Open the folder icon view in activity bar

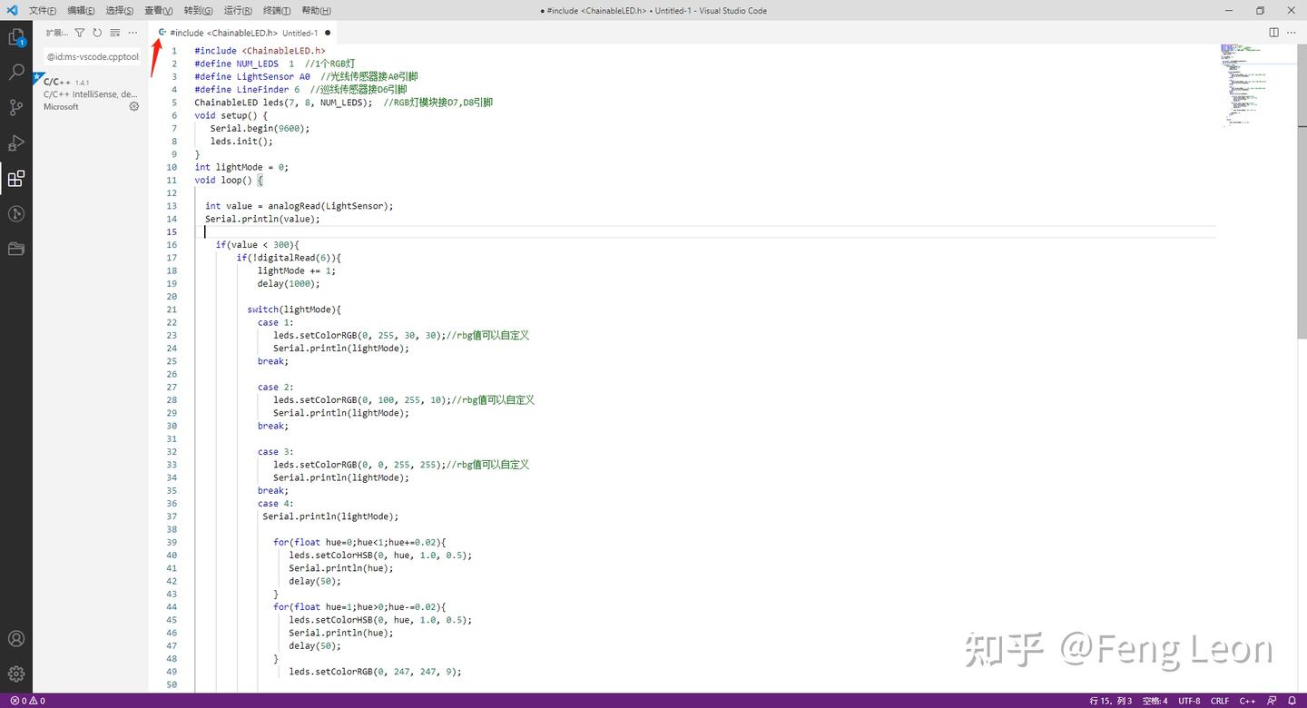point(16,249)
